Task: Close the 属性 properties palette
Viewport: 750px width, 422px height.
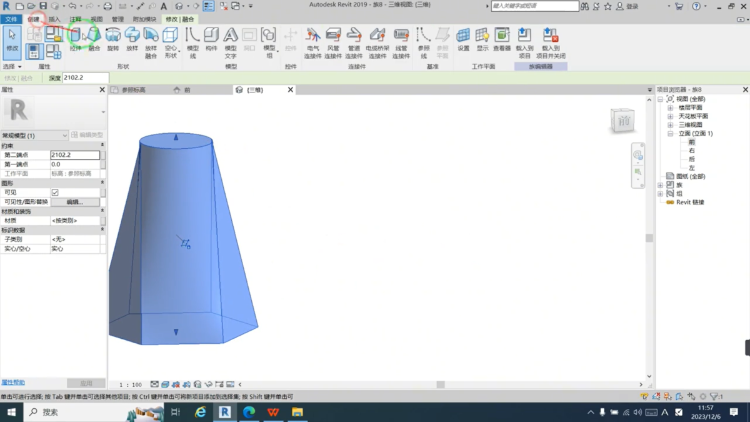Action: [102, 90]
